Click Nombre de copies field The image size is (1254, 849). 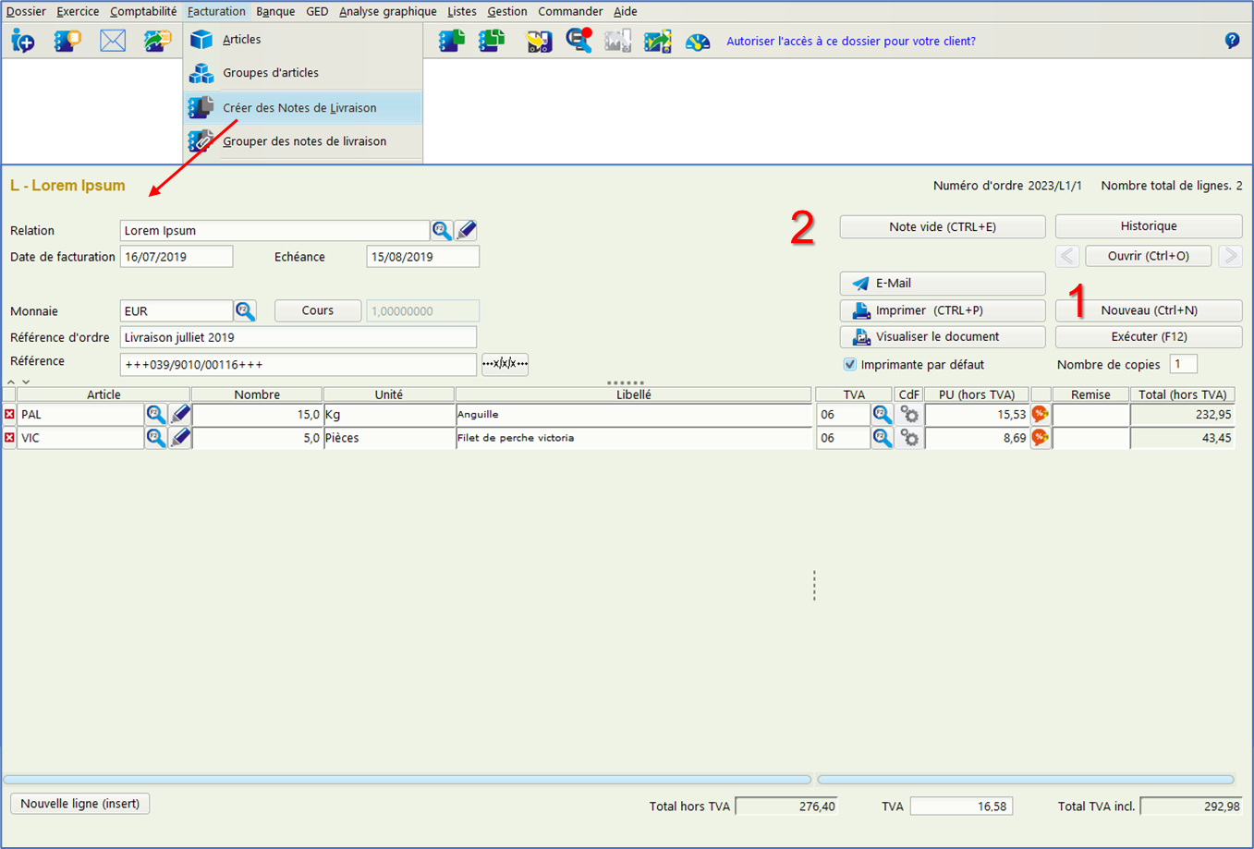(1184, 364)
